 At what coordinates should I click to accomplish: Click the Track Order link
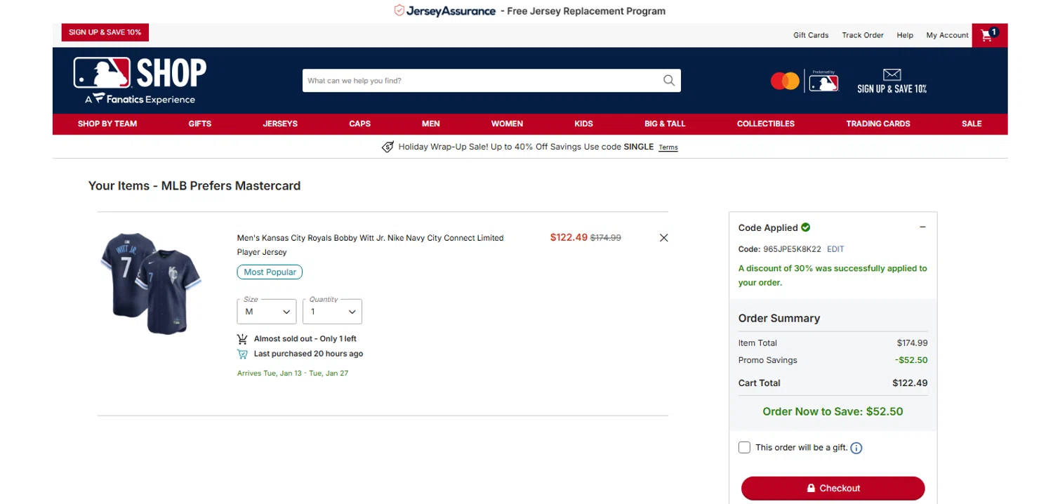click(863, 35)
